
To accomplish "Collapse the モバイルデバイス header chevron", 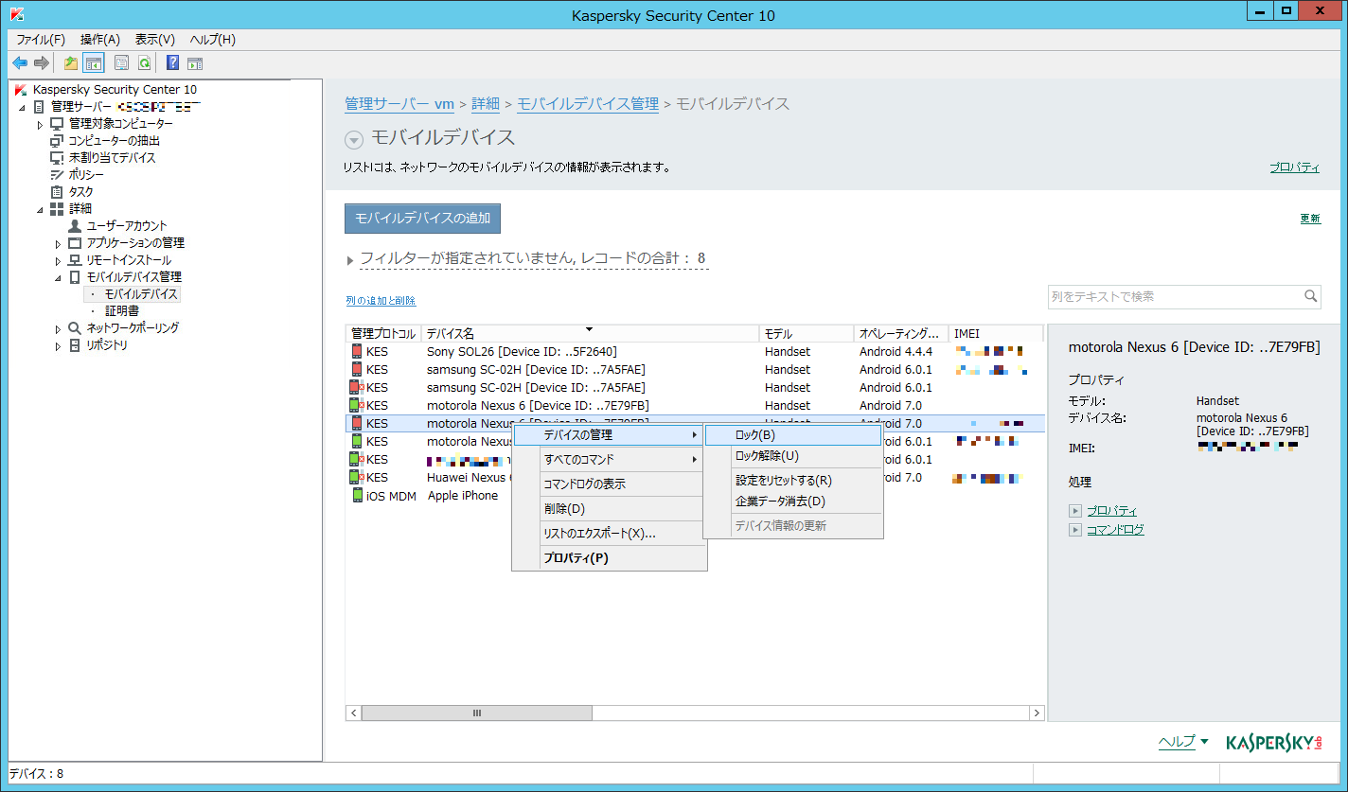I will coord(354,140).
